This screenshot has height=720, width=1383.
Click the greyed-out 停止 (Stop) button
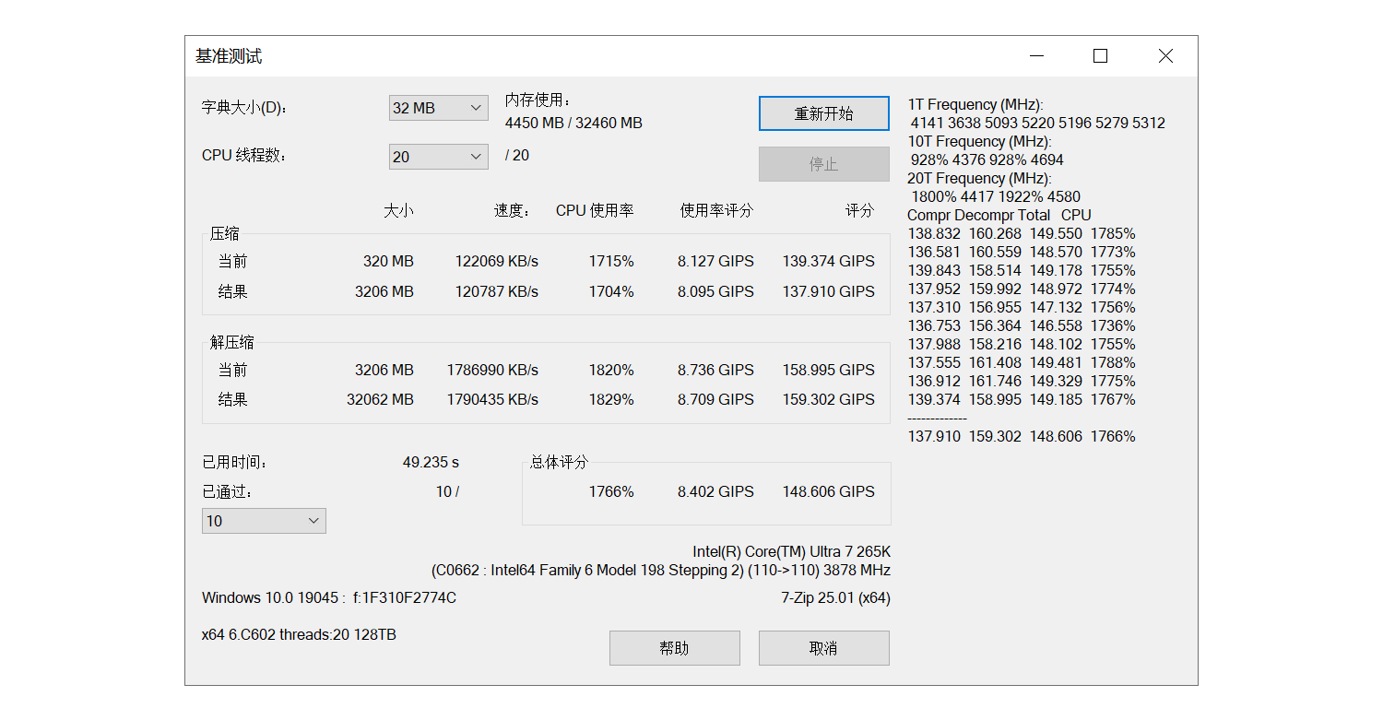pos(824,164)
